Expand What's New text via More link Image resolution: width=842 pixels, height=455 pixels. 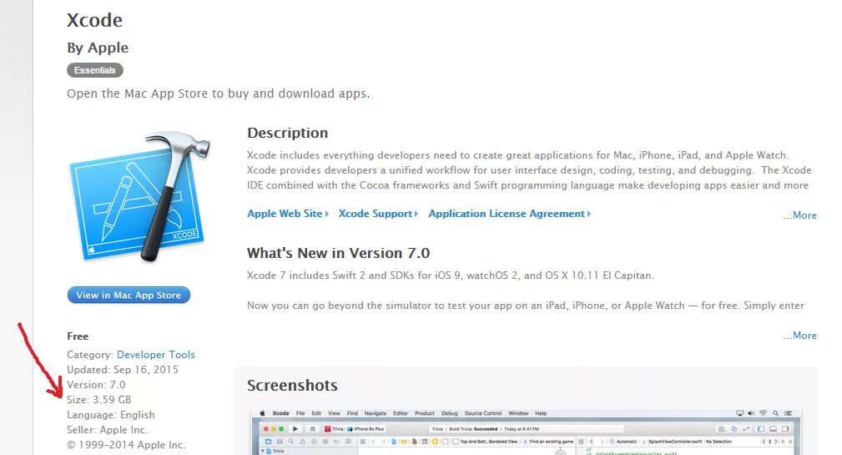800,336
